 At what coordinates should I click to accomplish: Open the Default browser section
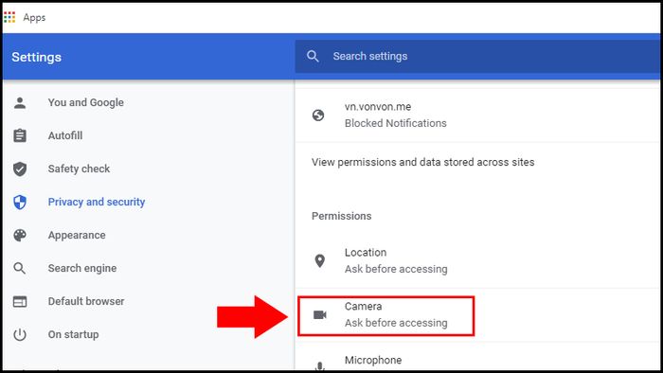click(86, 301)
